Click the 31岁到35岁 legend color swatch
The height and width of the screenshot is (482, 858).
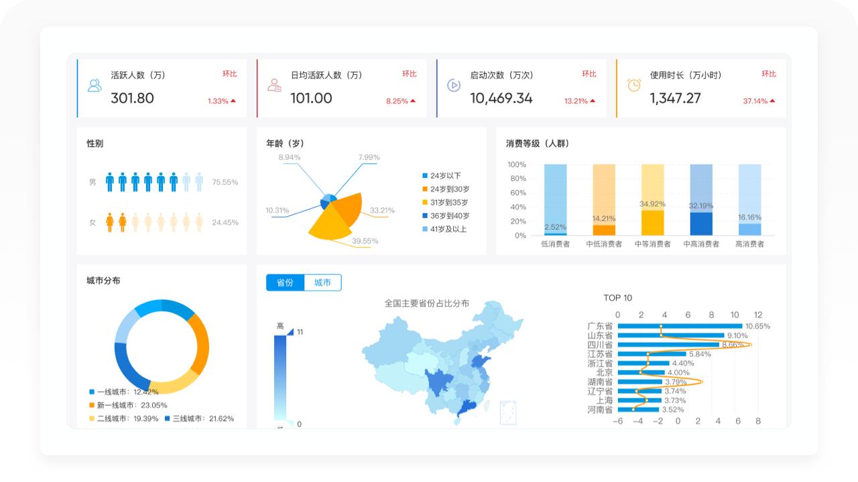click(x=424, y=203)
